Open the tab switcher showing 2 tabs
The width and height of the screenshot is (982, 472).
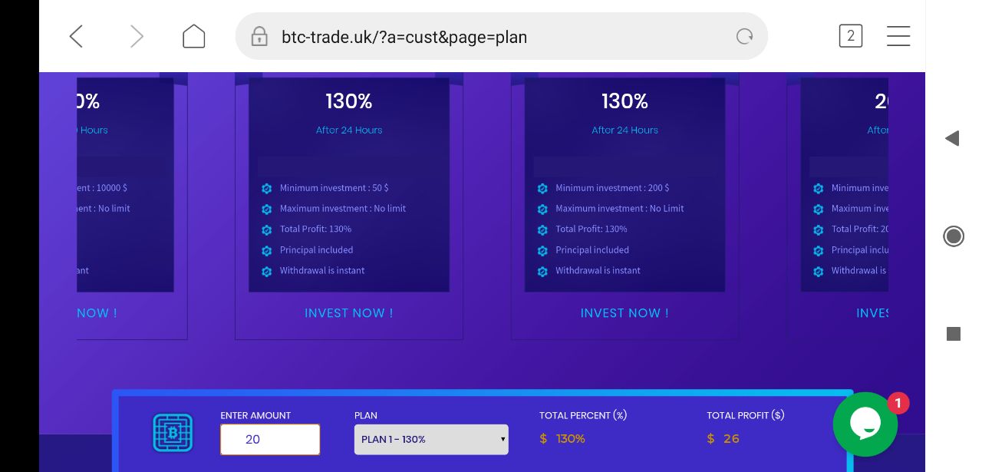pyautogui.click(x=850, y=36)
